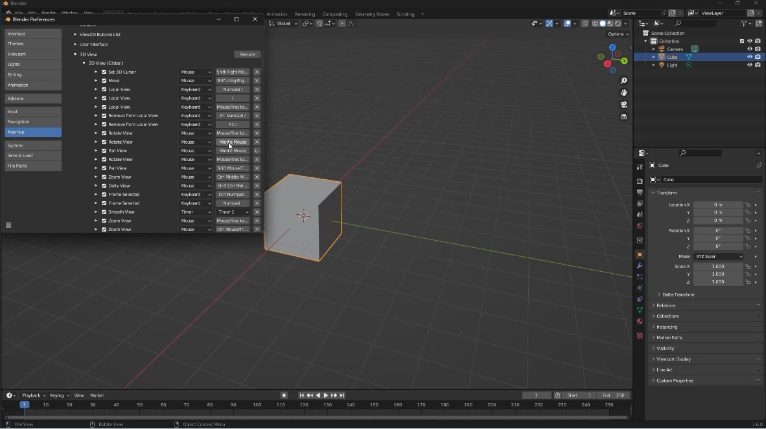Play animation forward in timeline
Image resolution: width=766 pixels, height=429 pixels.
[x=326, y=395]
